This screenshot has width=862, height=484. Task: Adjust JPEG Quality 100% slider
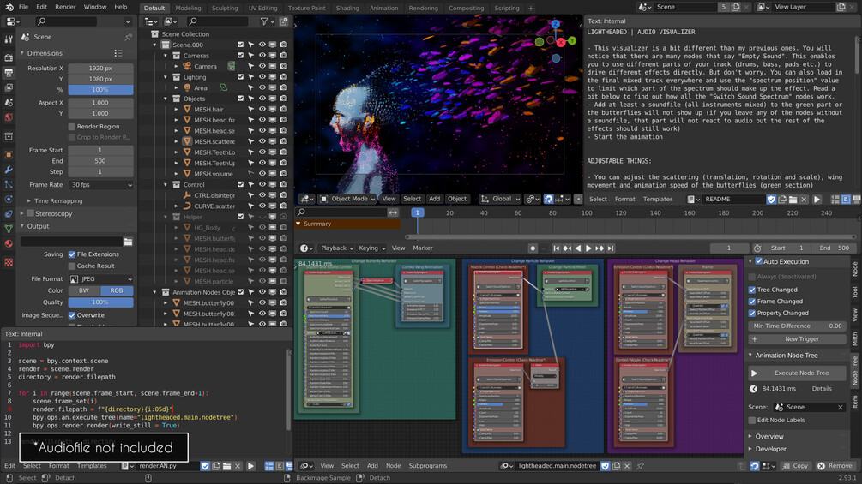[100, 302]
